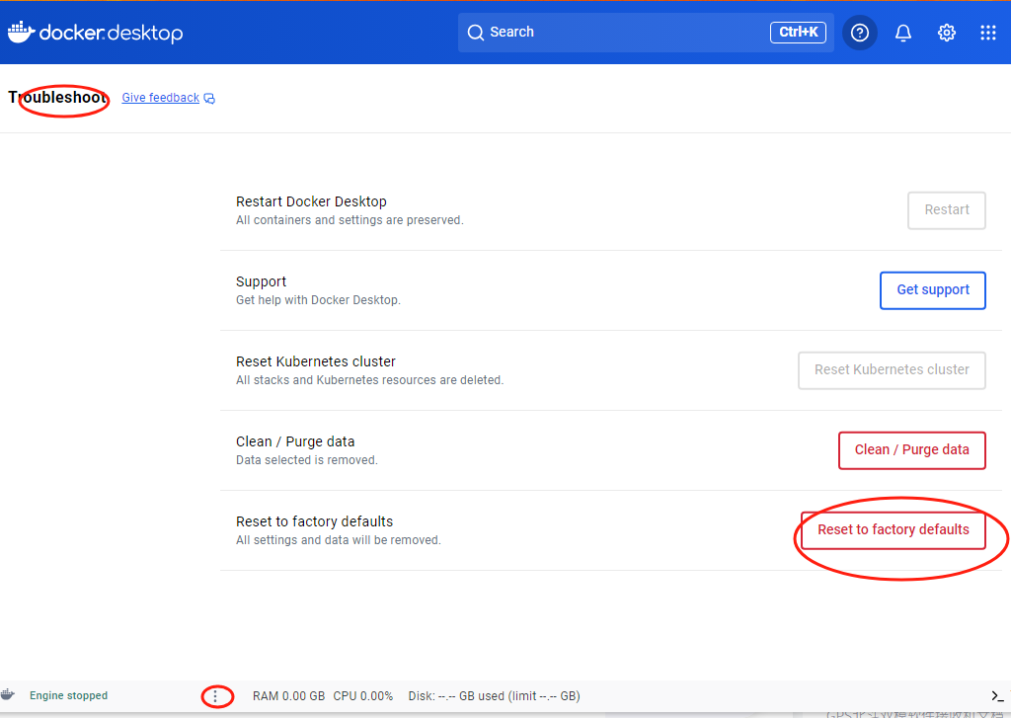Click the whale icon in status bar

(8, 694)
